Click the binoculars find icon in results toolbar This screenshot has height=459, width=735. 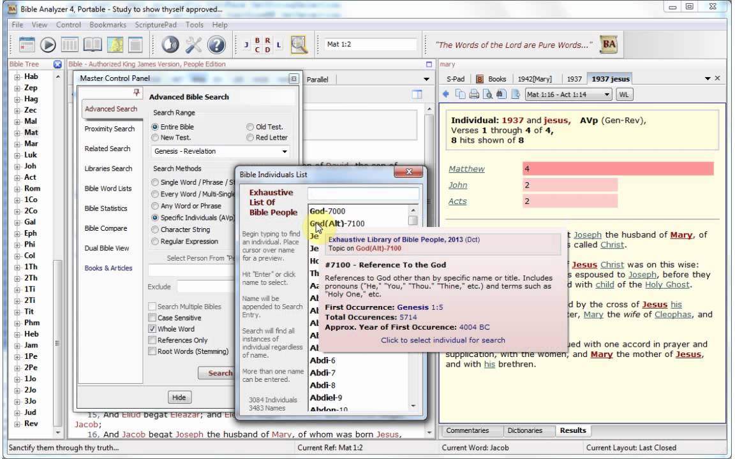coord(501,94)
